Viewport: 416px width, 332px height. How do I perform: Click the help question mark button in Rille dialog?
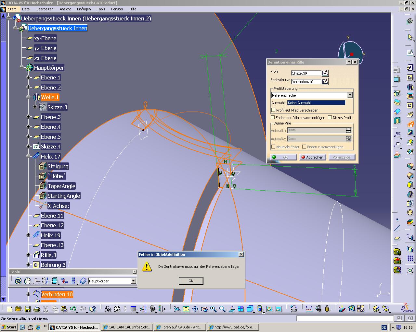349,62
